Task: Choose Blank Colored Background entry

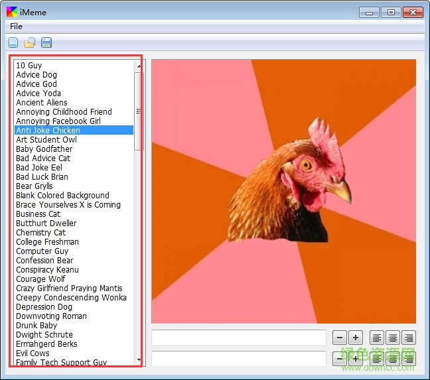Action: tap(62, 196)
